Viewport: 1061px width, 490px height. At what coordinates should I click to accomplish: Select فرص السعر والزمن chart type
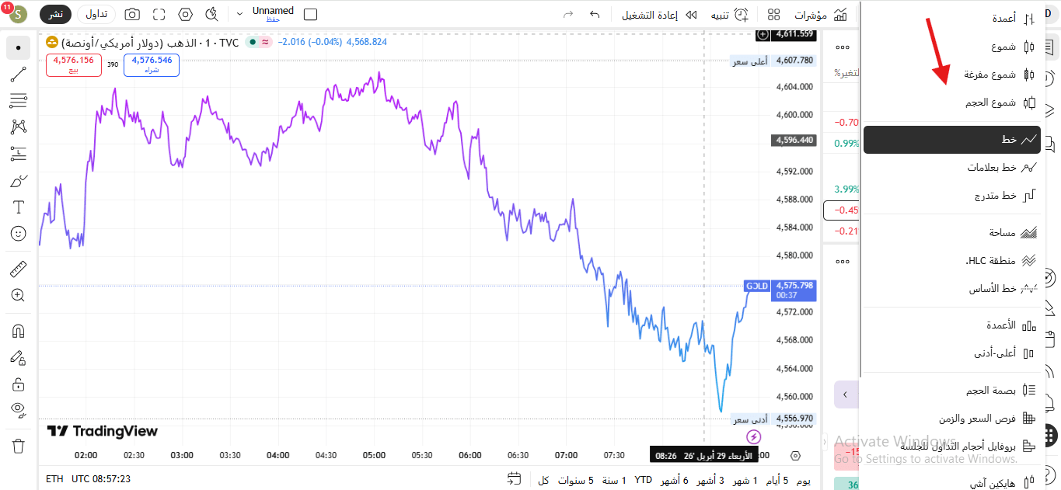pos(952,419)
